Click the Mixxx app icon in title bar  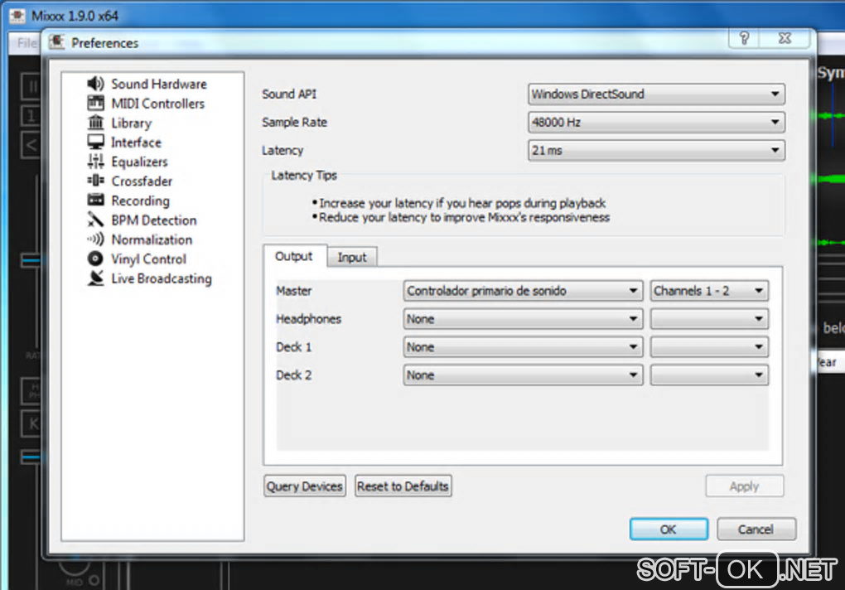17,16
